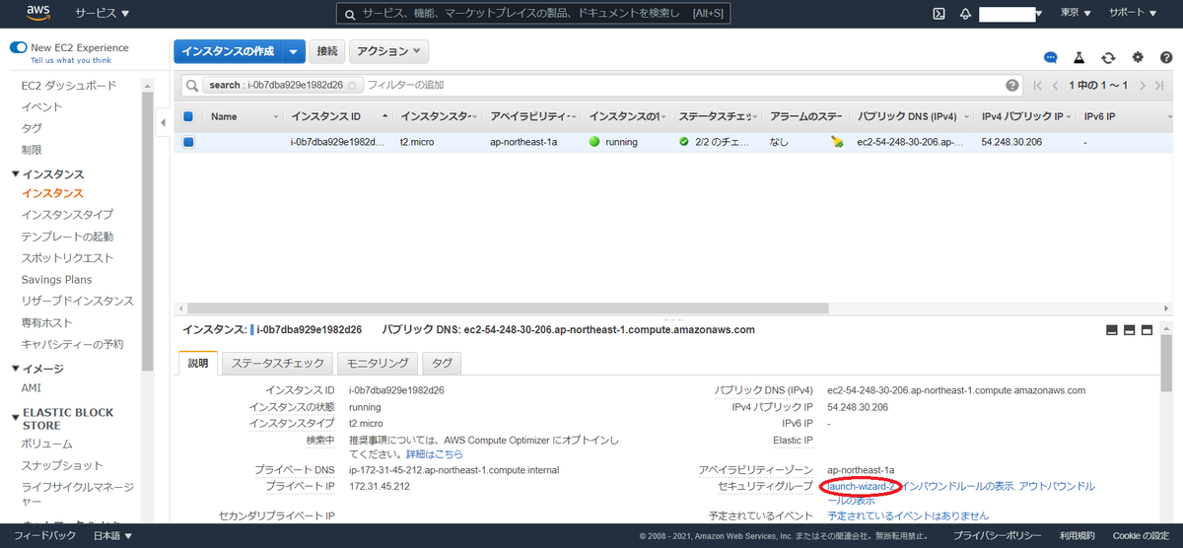1183x548 pixels.
Task: Go to the previous results page
Action: click(1056, 86)
